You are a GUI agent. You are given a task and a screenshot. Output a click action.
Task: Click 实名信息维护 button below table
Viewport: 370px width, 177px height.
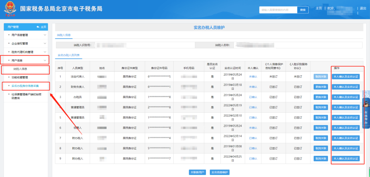pos(220,172)
